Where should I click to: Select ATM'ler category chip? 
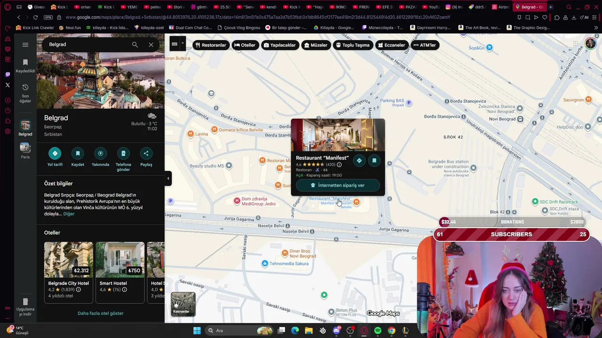tap(425, 45)
